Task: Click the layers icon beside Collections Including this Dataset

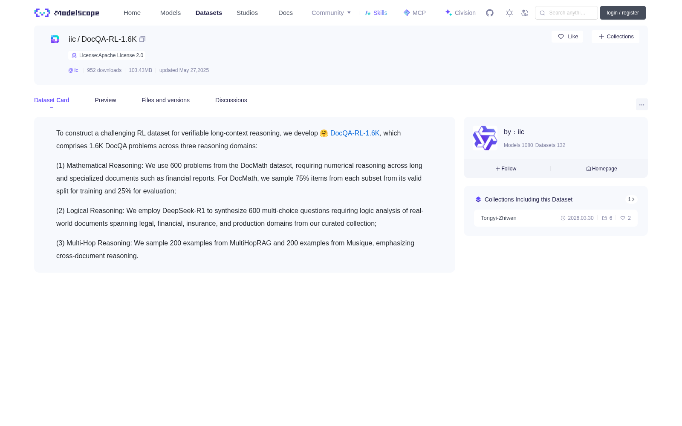Action: (478, 199)
